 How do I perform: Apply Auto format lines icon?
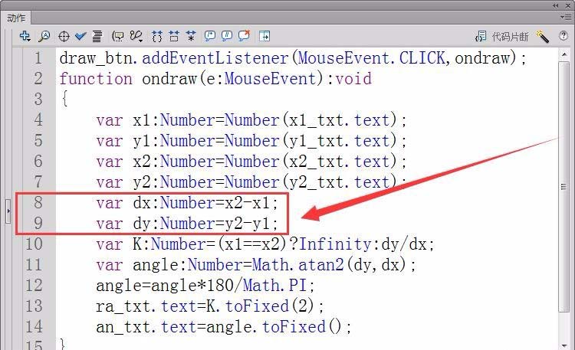pyautogui.click(x=97, y=36)
